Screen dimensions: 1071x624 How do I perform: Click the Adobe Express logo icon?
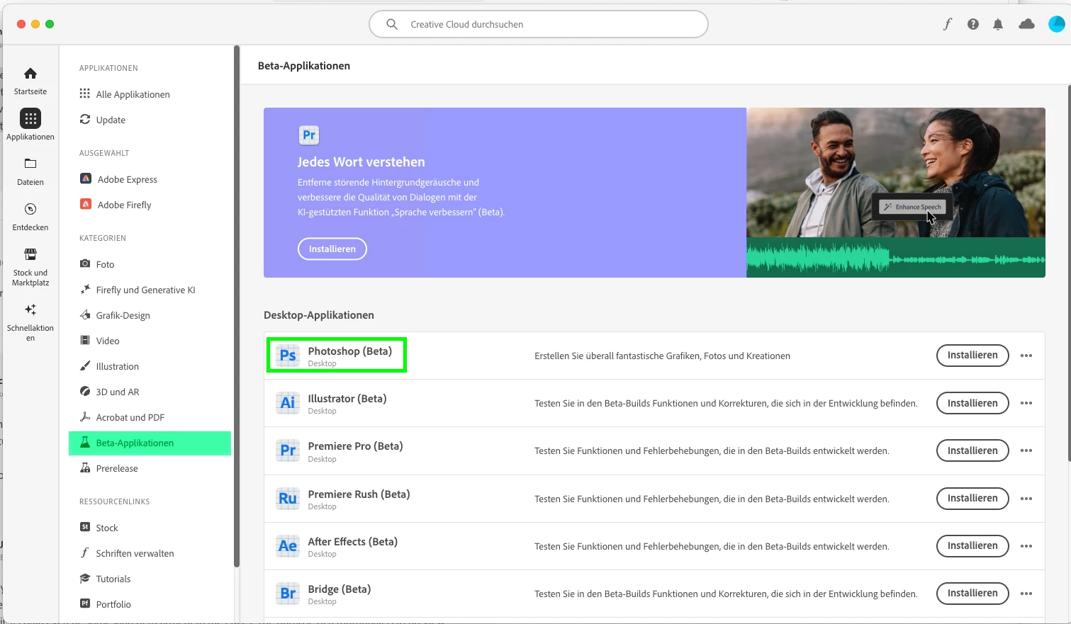coord(86,179)
